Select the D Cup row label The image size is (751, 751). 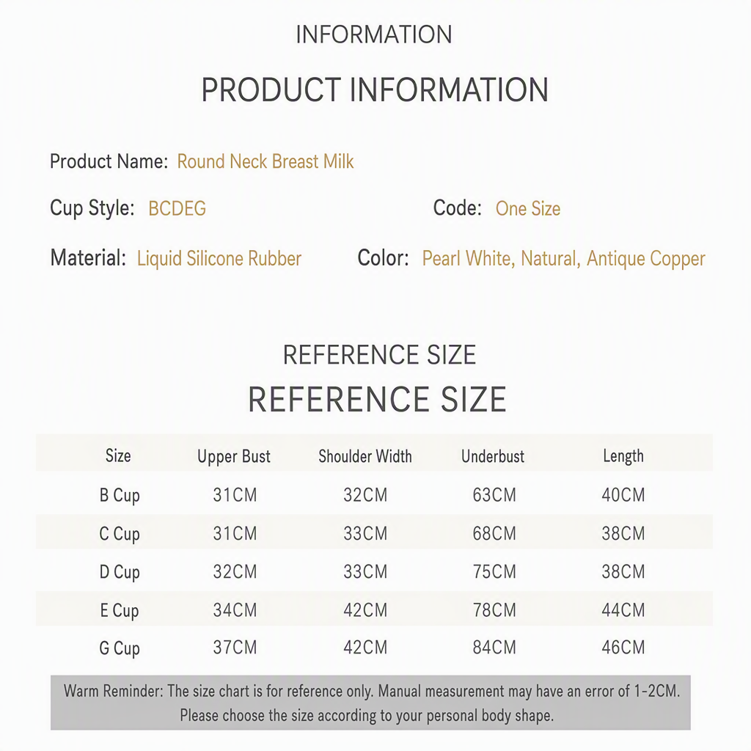coord(120,572)
